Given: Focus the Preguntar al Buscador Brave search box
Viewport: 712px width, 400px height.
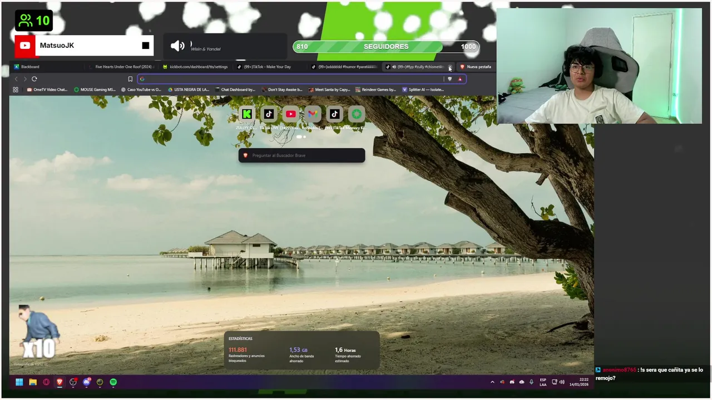Looking at the screenshot, I should (x=301, y=156).
